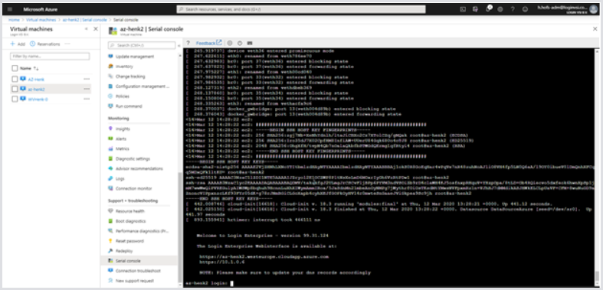Screen dimensions: 603x290
Task: Open the AZ-Henk virtual machine link
Action: pos(36,79)
